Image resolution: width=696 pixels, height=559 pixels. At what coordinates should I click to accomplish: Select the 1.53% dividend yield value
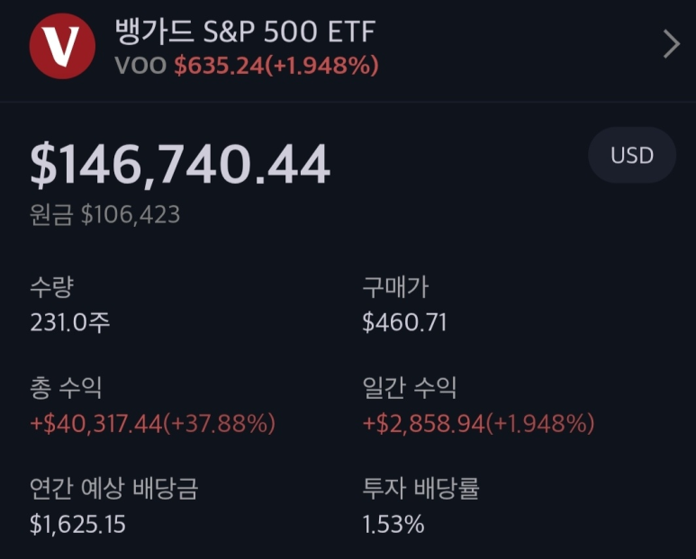pyautogui.click(x=393, y=524)
